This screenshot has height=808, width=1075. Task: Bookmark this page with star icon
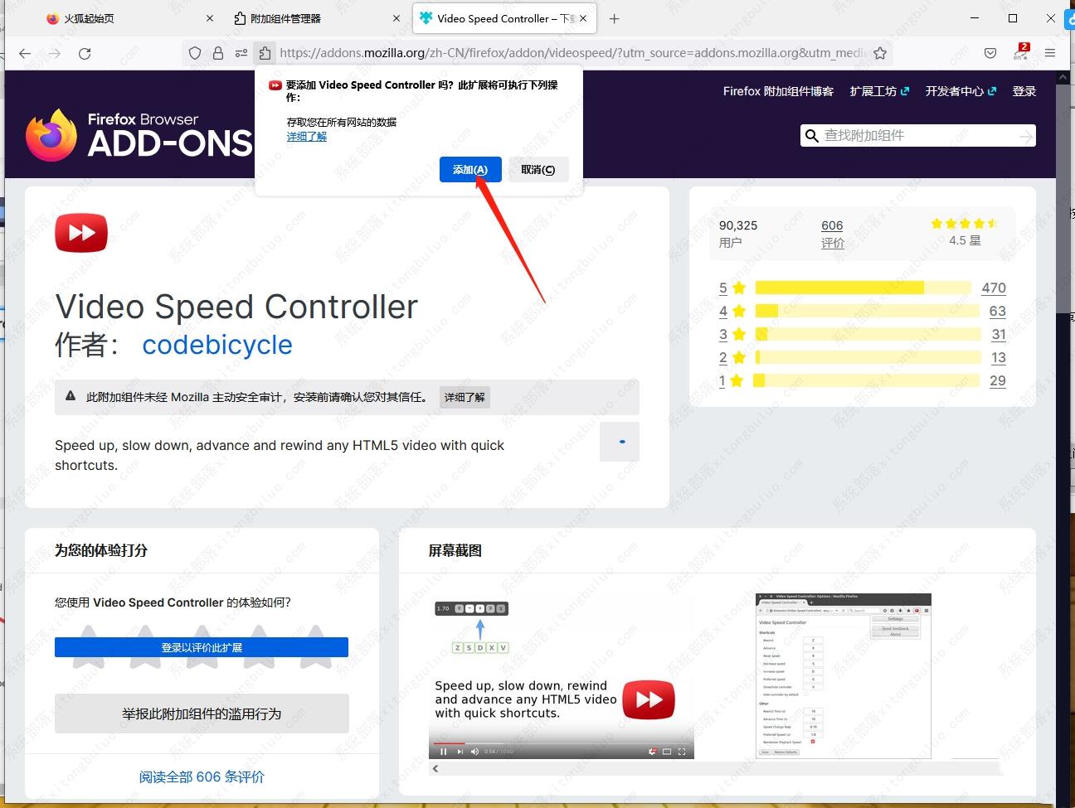coord(880,53)
